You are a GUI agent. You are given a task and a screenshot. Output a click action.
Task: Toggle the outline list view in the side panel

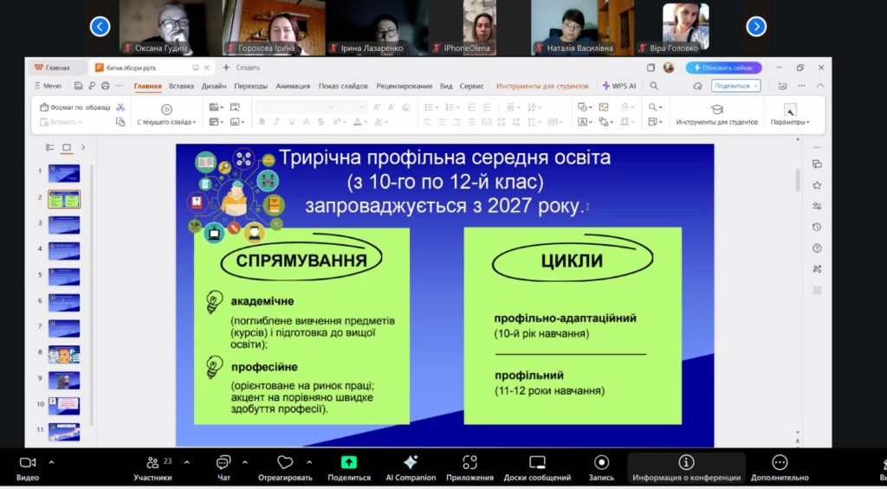pyautogui.click(x=49, y=148)
